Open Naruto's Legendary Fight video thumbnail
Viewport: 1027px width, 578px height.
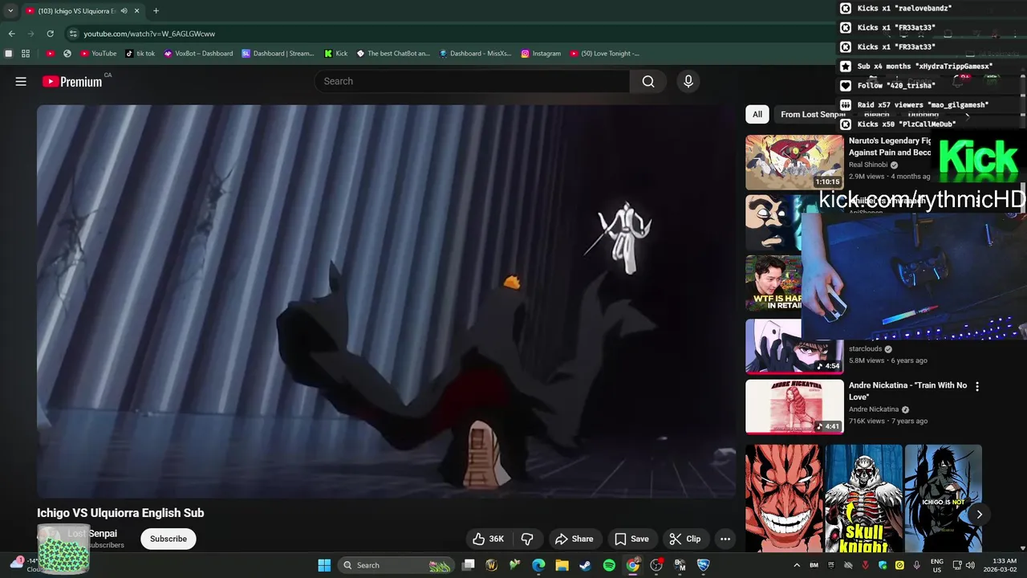[x=794, y=162]
